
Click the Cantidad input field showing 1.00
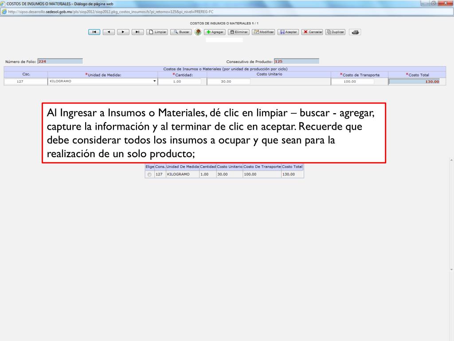(x=180, y=82)
